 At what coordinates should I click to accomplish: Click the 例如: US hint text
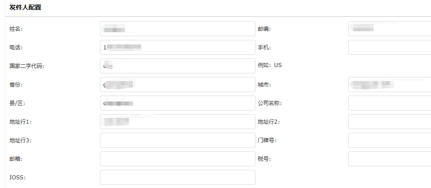tap(270, 65)
